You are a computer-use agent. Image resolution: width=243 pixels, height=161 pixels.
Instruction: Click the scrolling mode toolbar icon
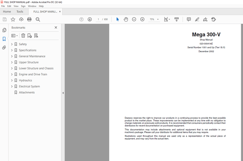[176, 19]
